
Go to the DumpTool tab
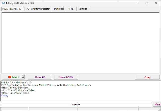(x=59, y=9)
